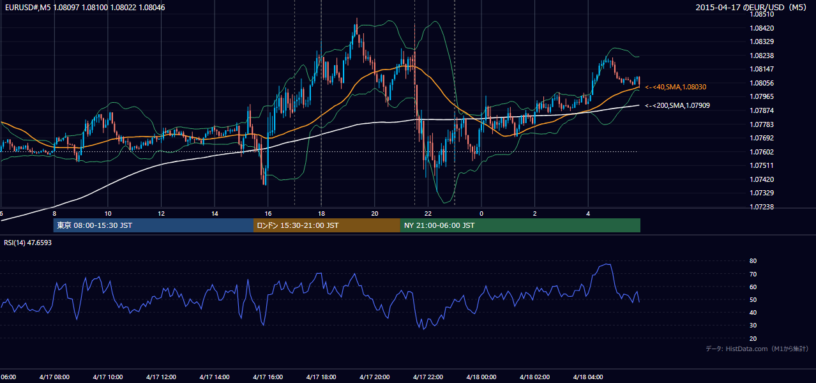Click hour tick 4 under the price chart
The height and width of the screenshot is (383, 816).
point(588,213)
